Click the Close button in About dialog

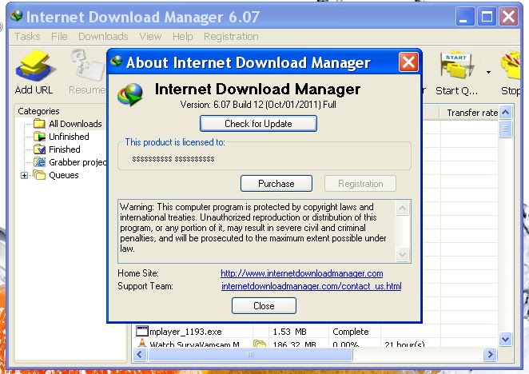264,305
